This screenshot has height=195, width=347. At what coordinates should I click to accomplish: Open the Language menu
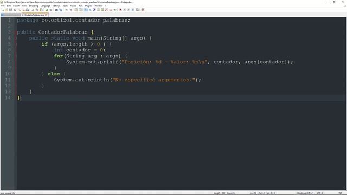pos(46,6)
